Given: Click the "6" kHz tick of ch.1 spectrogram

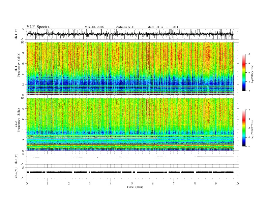Looking at the screenshot, I should (24, 64).
